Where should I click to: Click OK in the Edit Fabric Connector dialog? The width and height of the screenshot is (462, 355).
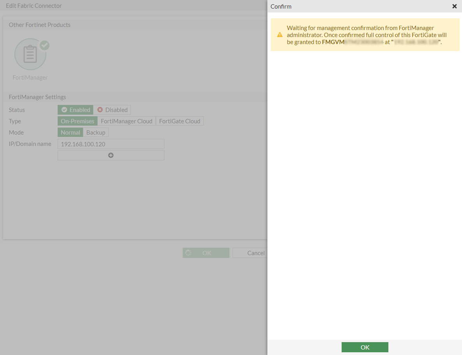pos(206,253)
